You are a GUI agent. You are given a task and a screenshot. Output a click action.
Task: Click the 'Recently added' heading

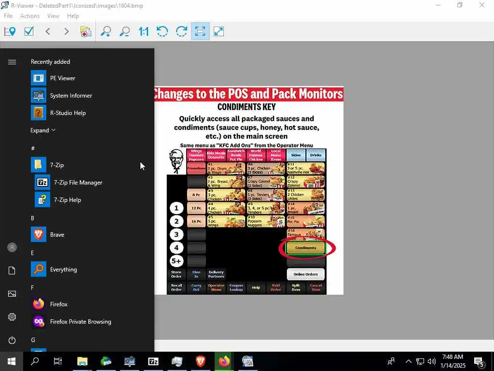click(x=50, y=62)
